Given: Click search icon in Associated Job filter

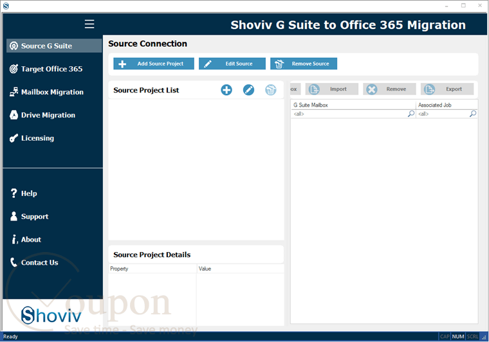Looking at the screenshot, I should 473,114.
